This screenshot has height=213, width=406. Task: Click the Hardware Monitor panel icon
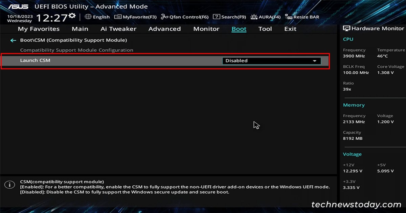pyautogui.click(x=346, y=28)
